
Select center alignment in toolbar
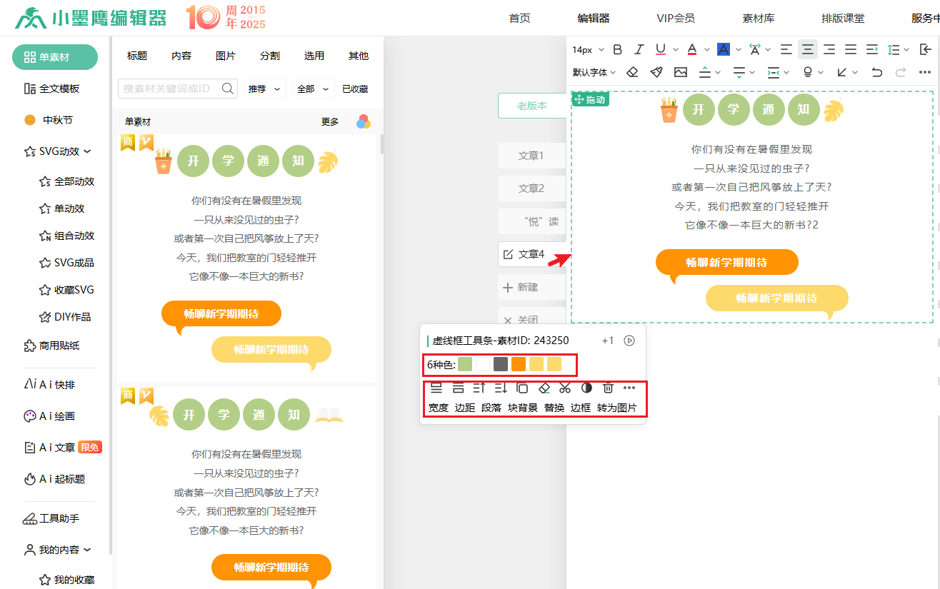coord(808,49)
